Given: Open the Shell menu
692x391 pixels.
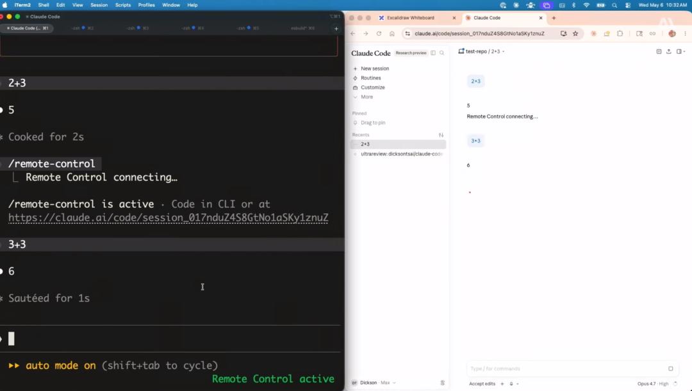Looking at the screenshot, I should [44, 5].
